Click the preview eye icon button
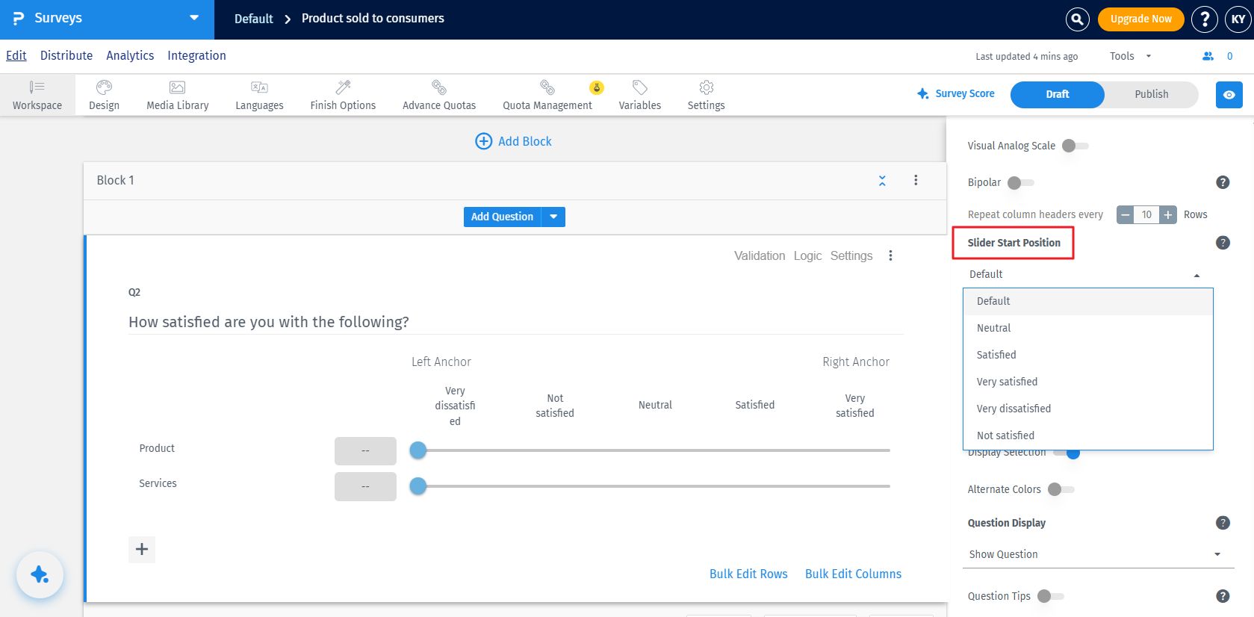 (1229, 95)
